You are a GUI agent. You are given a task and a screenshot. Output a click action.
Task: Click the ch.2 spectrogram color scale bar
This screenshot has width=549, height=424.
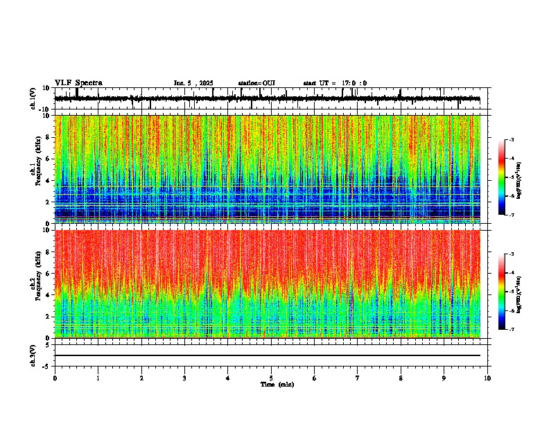[x=502, y=292]
